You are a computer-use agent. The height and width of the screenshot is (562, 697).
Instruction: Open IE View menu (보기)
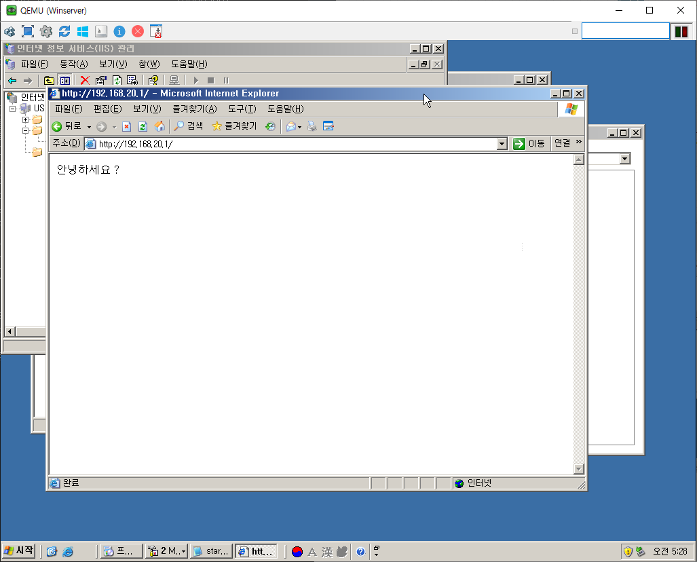147,109
